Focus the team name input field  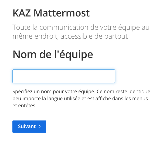pyautogui.click(x=64, y=76)
